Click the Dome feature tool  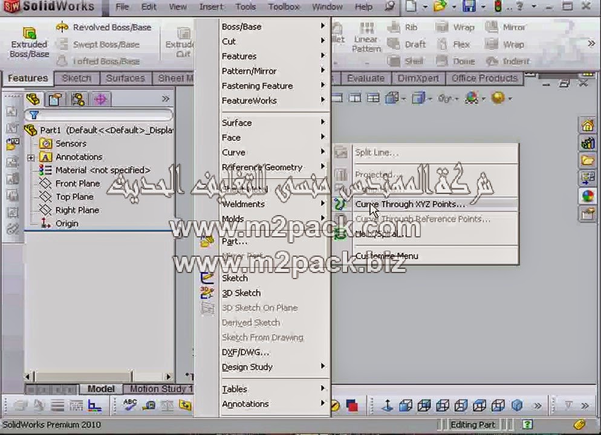pyautogui.click(x=455, y=61)
